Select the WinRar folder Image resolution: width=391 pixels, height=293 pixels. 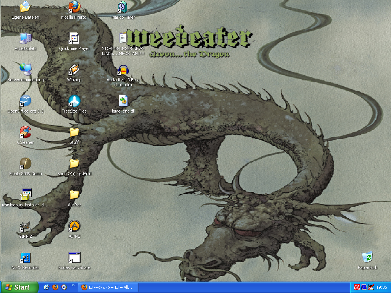tap(74, 195)
